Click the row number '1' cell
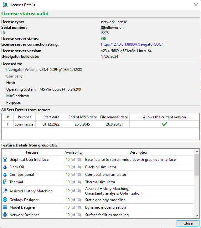Screen dimensions: 201x228 coord(8,124)
